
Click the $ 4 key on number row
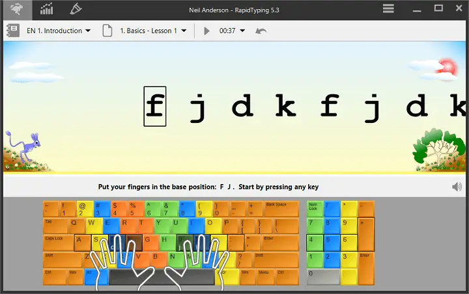click(119, 209)
